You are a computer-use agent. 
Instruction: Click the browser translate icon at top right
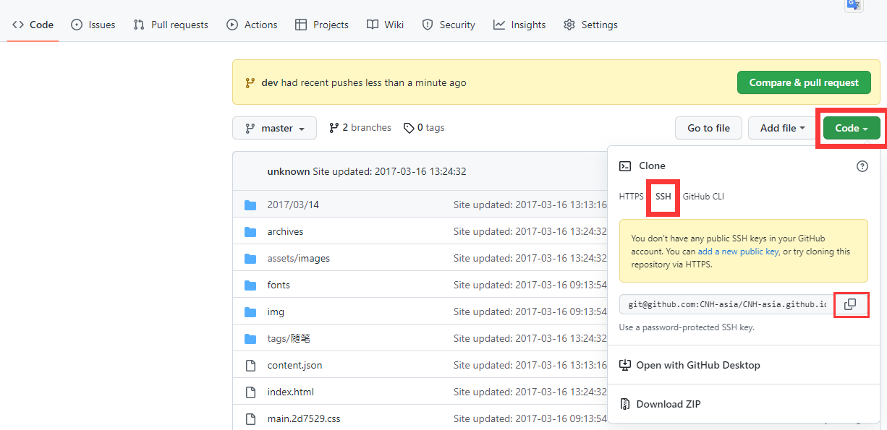pos(854,5)
